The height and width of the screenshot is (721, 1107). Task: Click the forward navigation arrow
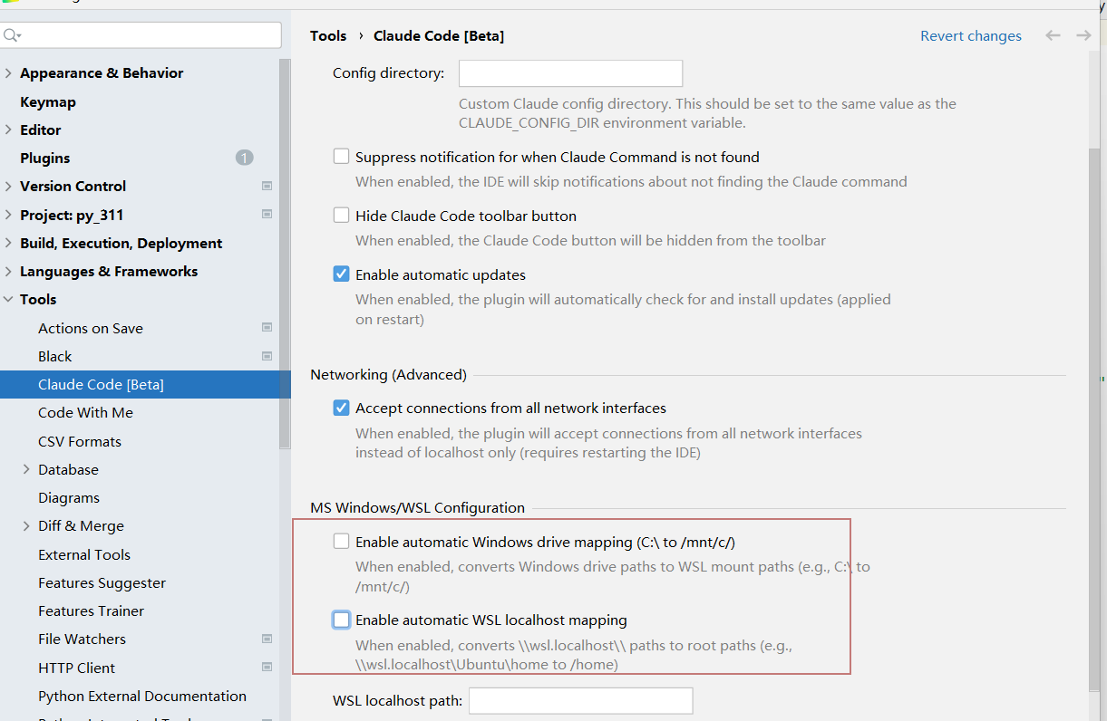1083,35
